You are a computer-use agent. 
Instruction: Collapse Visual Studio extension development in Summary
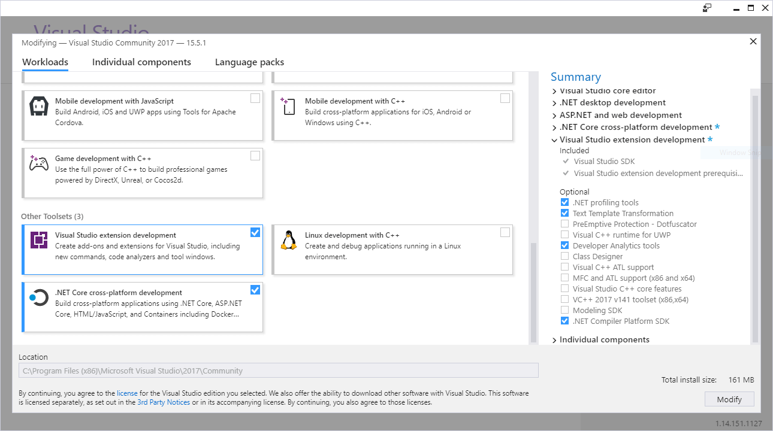554,139
